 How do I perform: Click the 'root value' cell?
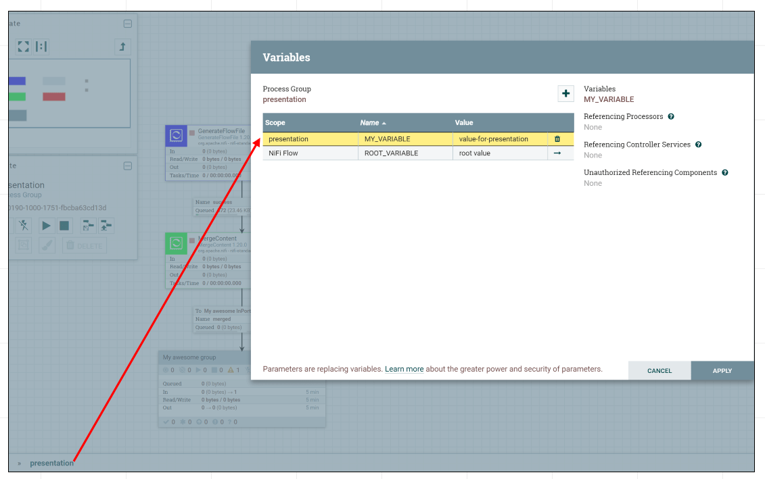pos(500,153)
